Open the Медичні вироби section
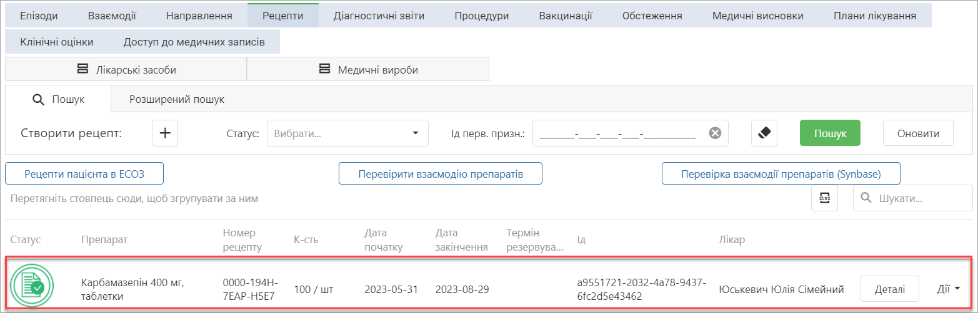The height and width of the screenshot is (313, 978). 367,70
